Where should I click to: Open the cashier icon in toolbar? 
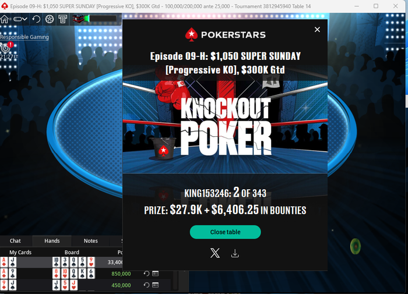(63, 19)
